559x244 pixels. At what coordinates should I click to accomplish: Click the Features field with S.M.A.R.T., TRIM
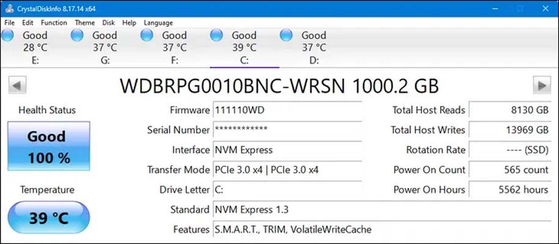coord(382,229)
